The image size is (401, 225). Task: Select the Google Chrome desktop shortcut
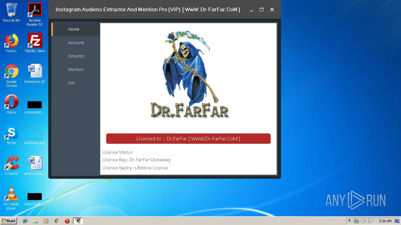click(11, 76)
